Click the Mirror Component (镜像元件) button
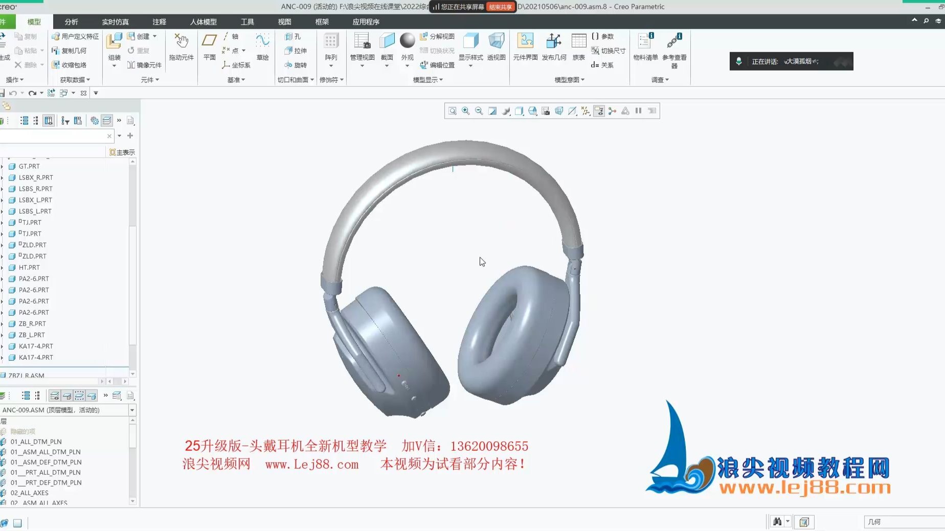Screen dimensions: 945x531 [145, 65]
